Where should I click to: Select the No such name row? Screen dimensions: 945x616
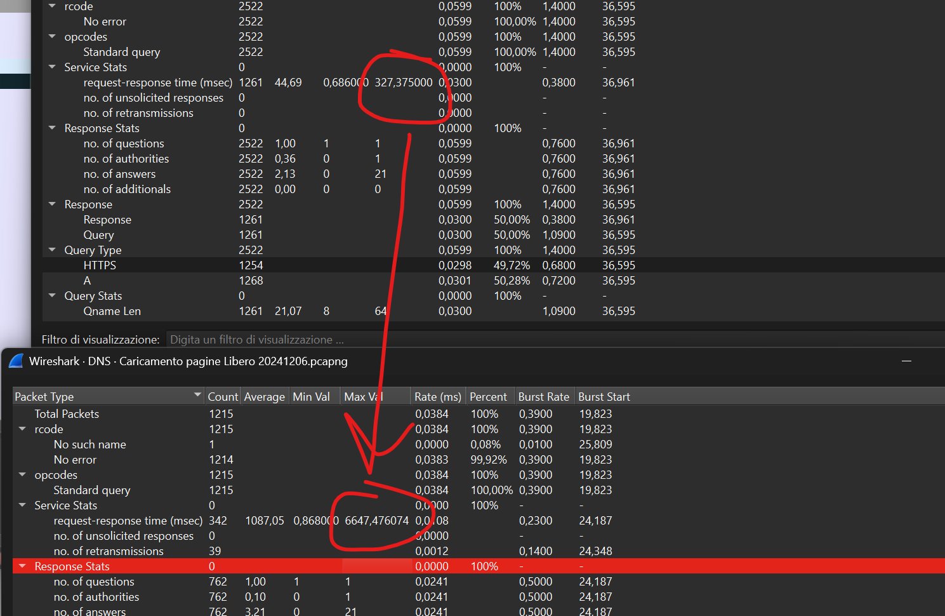point(89,445)
